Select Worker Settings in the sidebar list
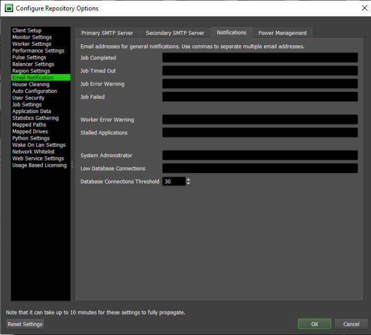This screenshot has height=335, width=371. pyautogui.click(x=32, y=44)
